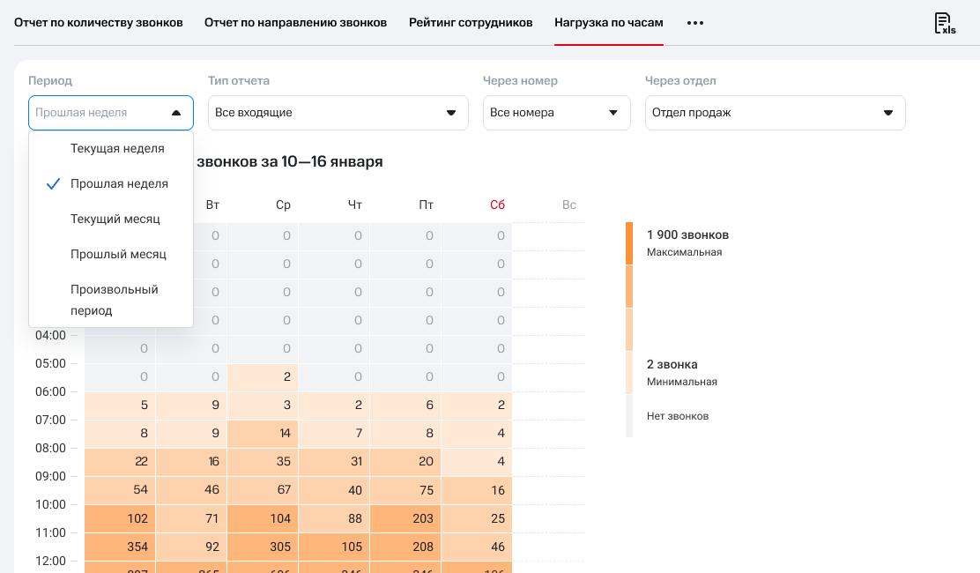Go to Рейтинг сотрудников tab

(x=471, y=23)
